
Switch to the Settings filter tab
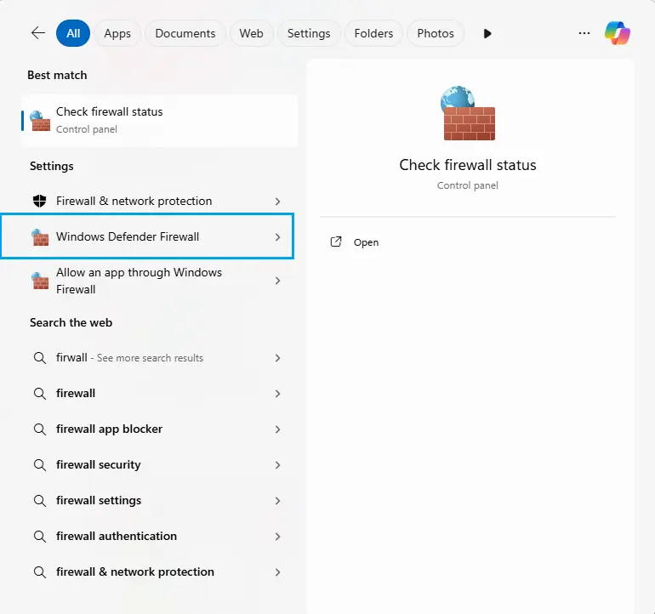point(309,33)
